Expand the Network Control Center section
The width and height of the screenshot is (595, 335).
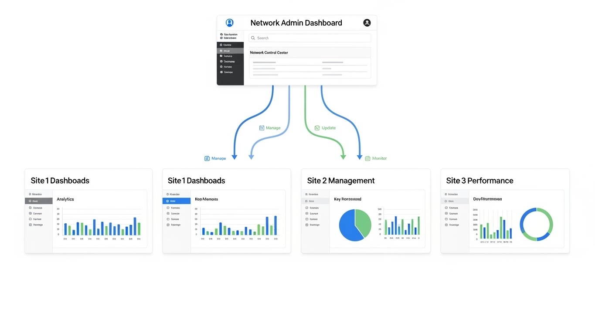click(x=269, y=52)
